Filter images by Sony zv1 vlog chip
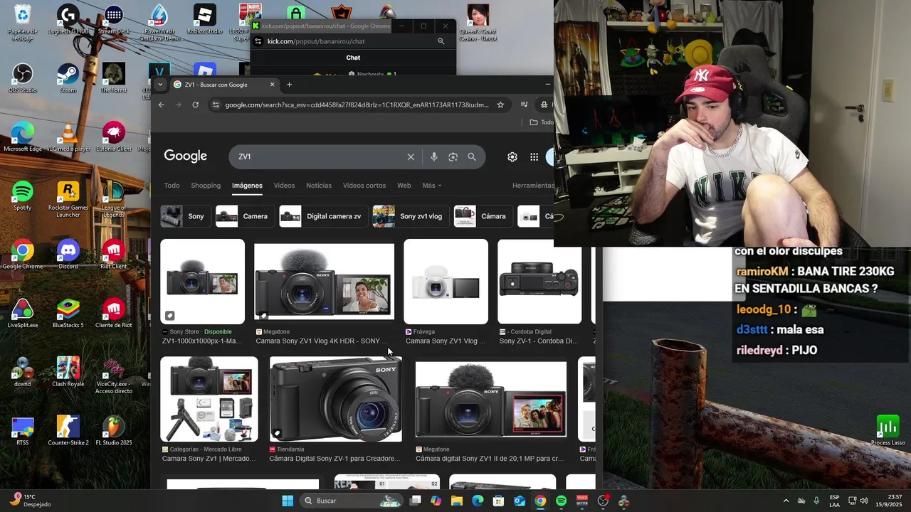911x512 pixels. pos(411,216)
